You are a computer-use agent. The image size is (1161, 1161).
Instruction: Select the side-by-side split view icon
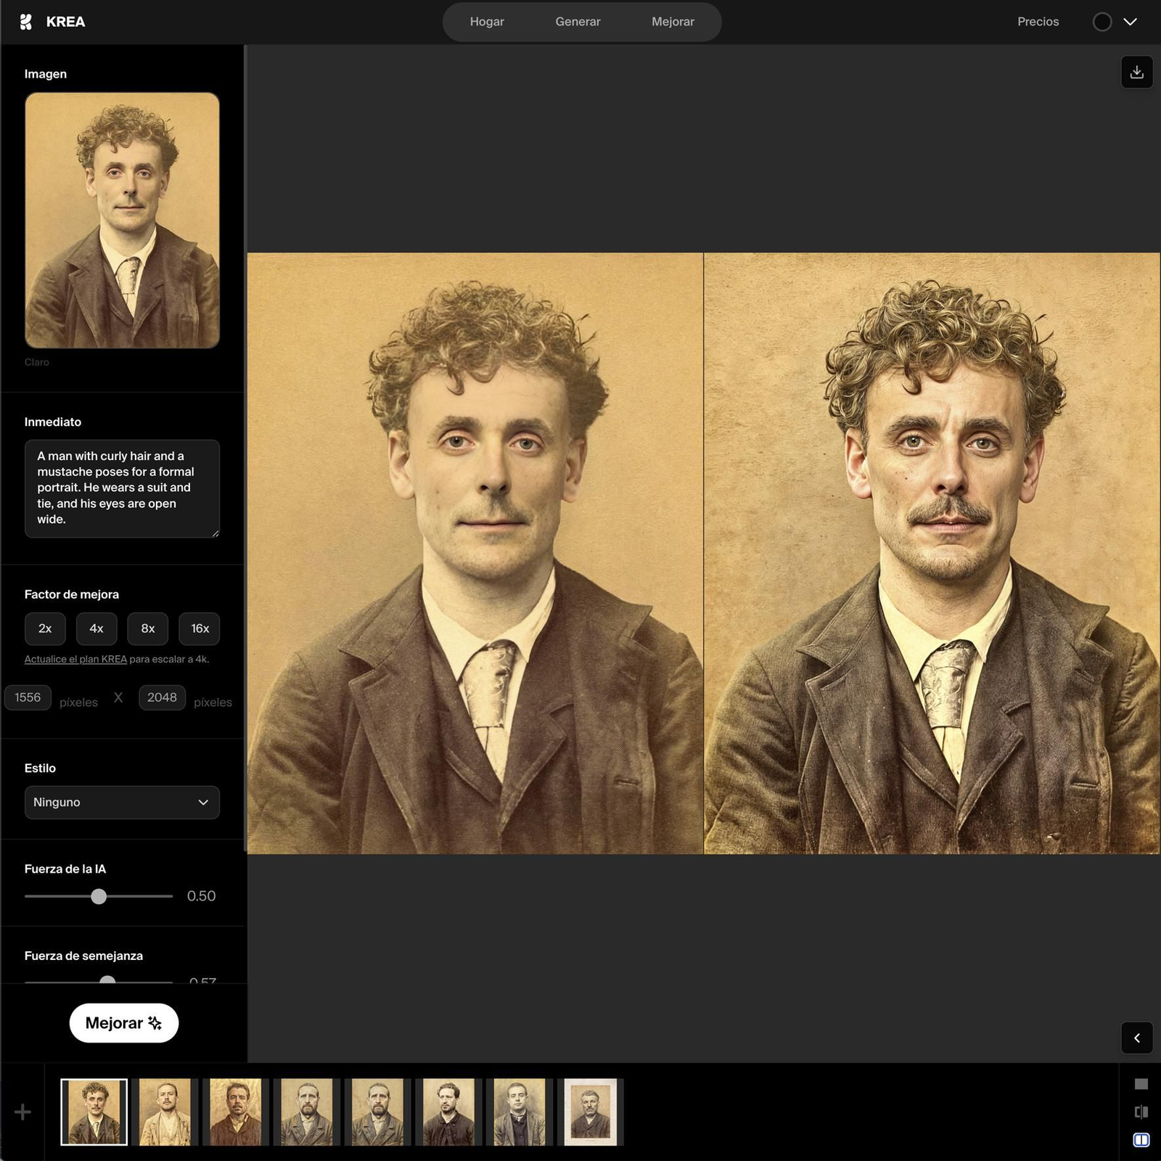pyautogui.click(x=1141, y=1140)
